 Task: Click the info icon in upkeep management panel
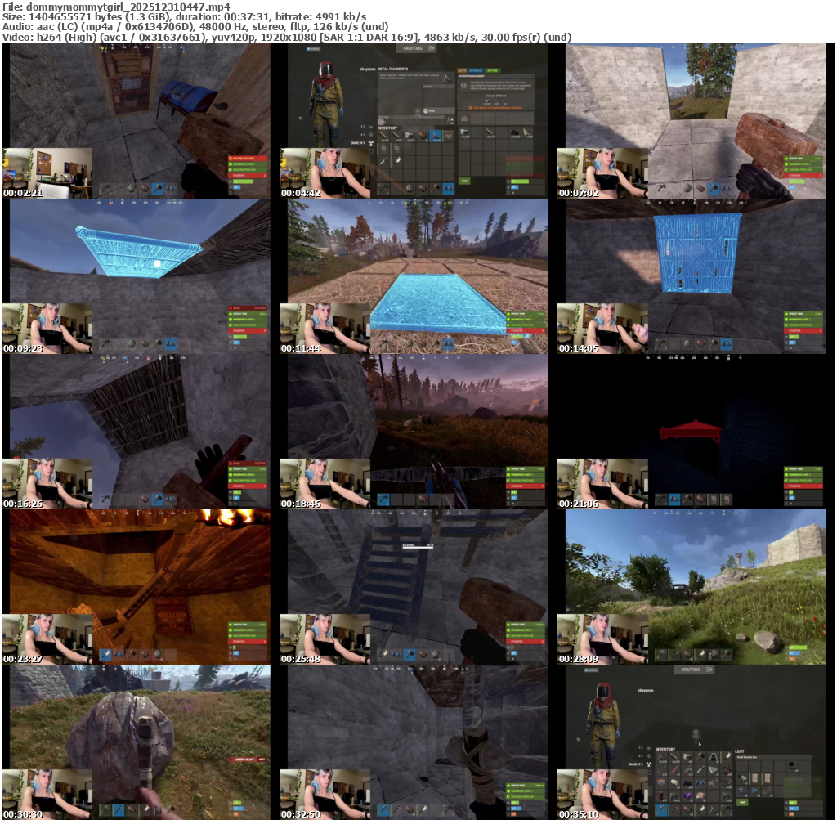pos(464,85)
